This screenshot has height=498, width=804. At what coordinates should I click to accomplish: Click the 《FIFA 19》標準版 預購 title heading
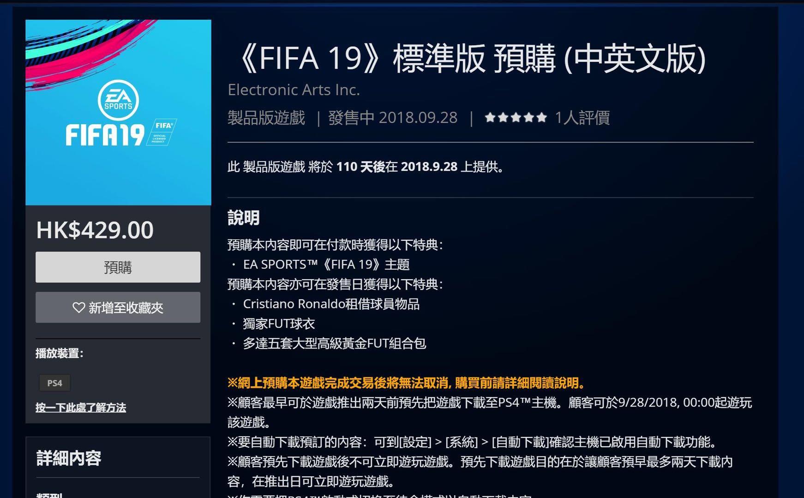(470, 58)
